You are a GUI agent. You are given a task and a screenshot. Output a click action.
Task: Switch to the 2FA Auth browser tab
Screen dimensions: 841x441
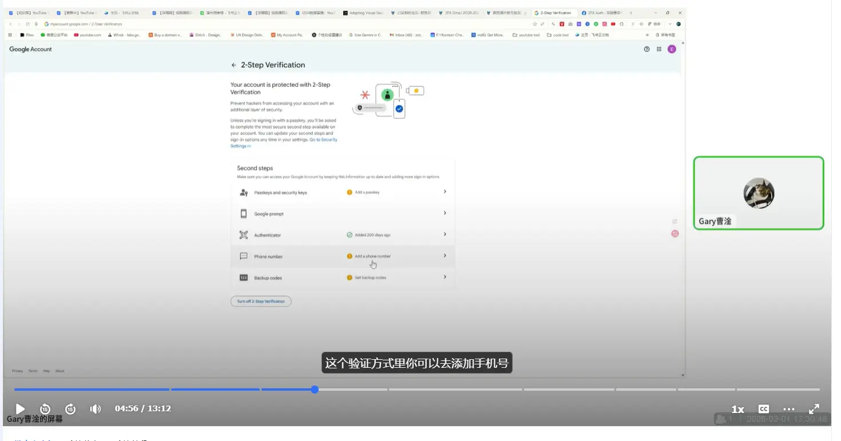(x=601, y=13)
